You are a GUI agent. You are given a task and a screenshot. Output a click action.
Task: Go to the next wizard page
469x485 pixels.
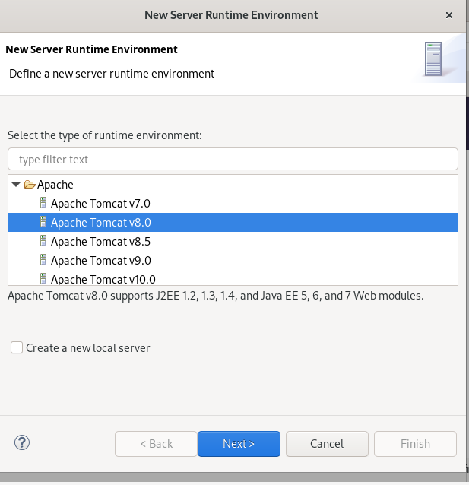(x=239, y=444)
